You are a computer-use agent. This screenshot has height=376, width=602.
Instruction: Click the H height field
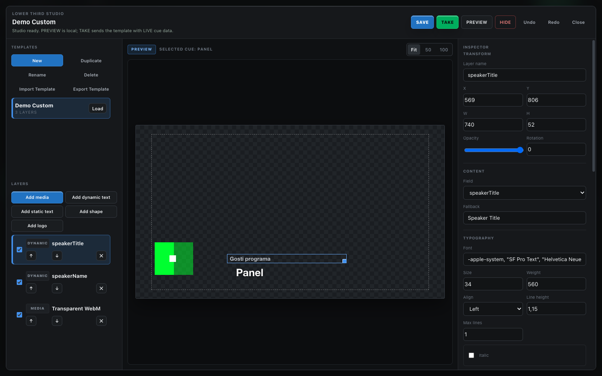pyautogui.click(x=556, y=124)
